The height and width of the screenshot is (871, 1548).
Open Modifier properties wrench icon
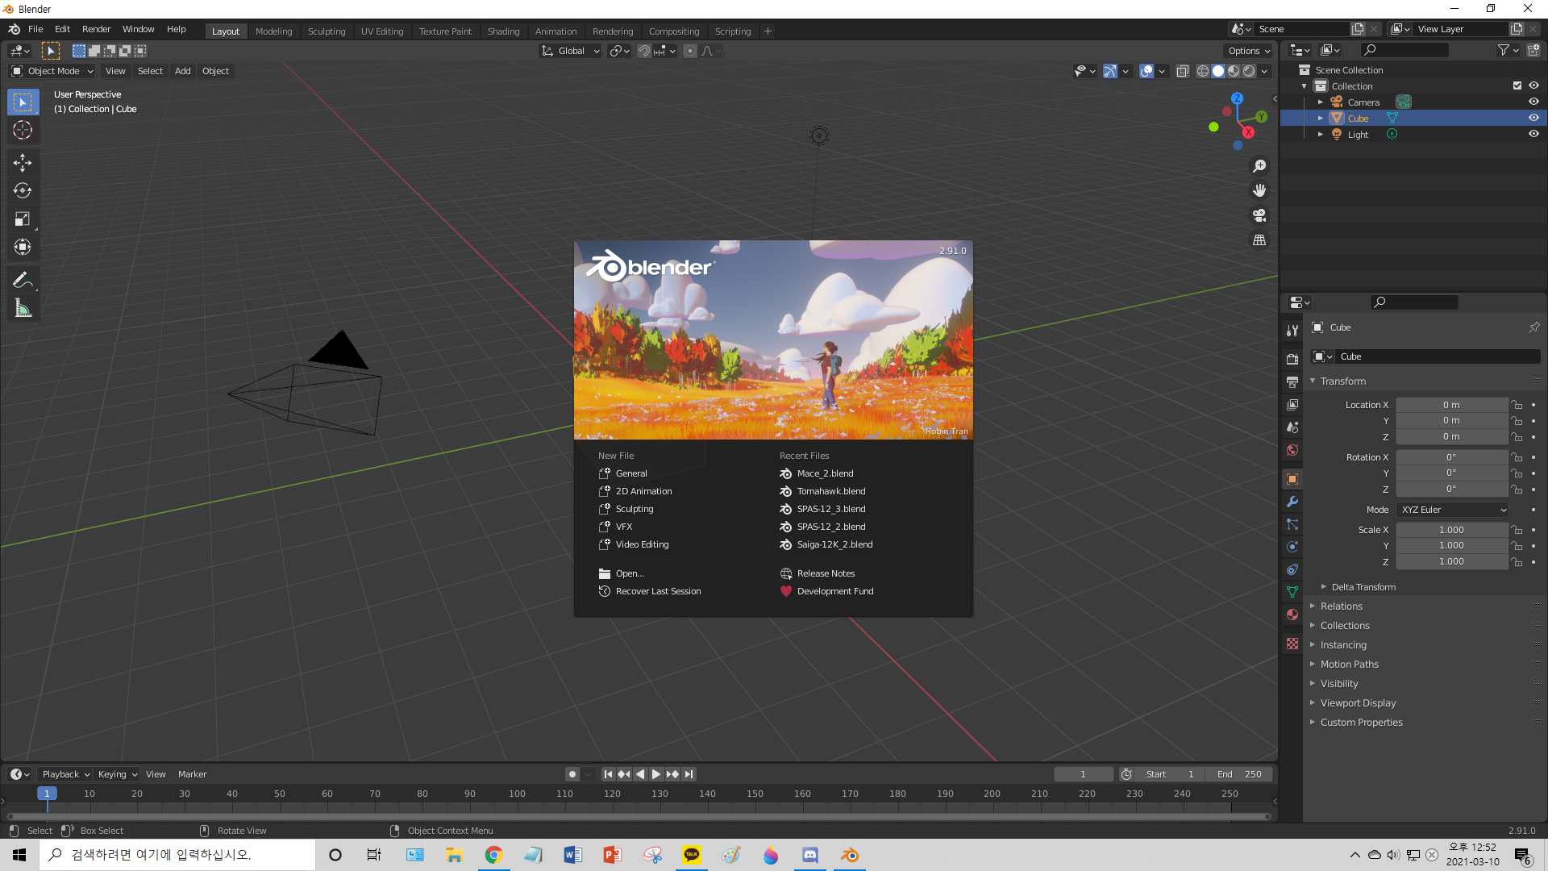click(1292, 502)
